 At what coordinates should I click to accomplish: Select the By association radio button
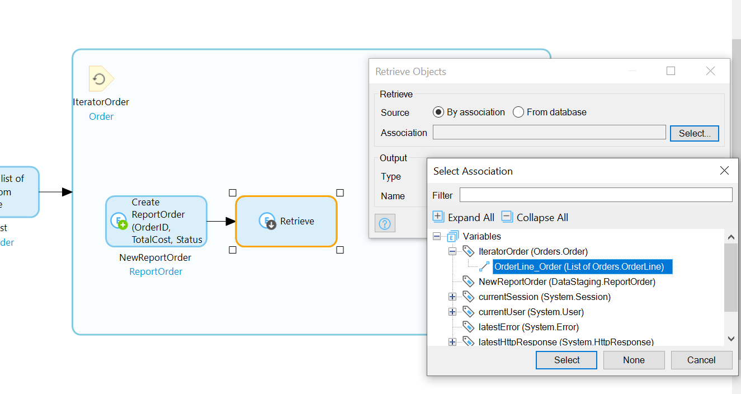pos(438,112)
